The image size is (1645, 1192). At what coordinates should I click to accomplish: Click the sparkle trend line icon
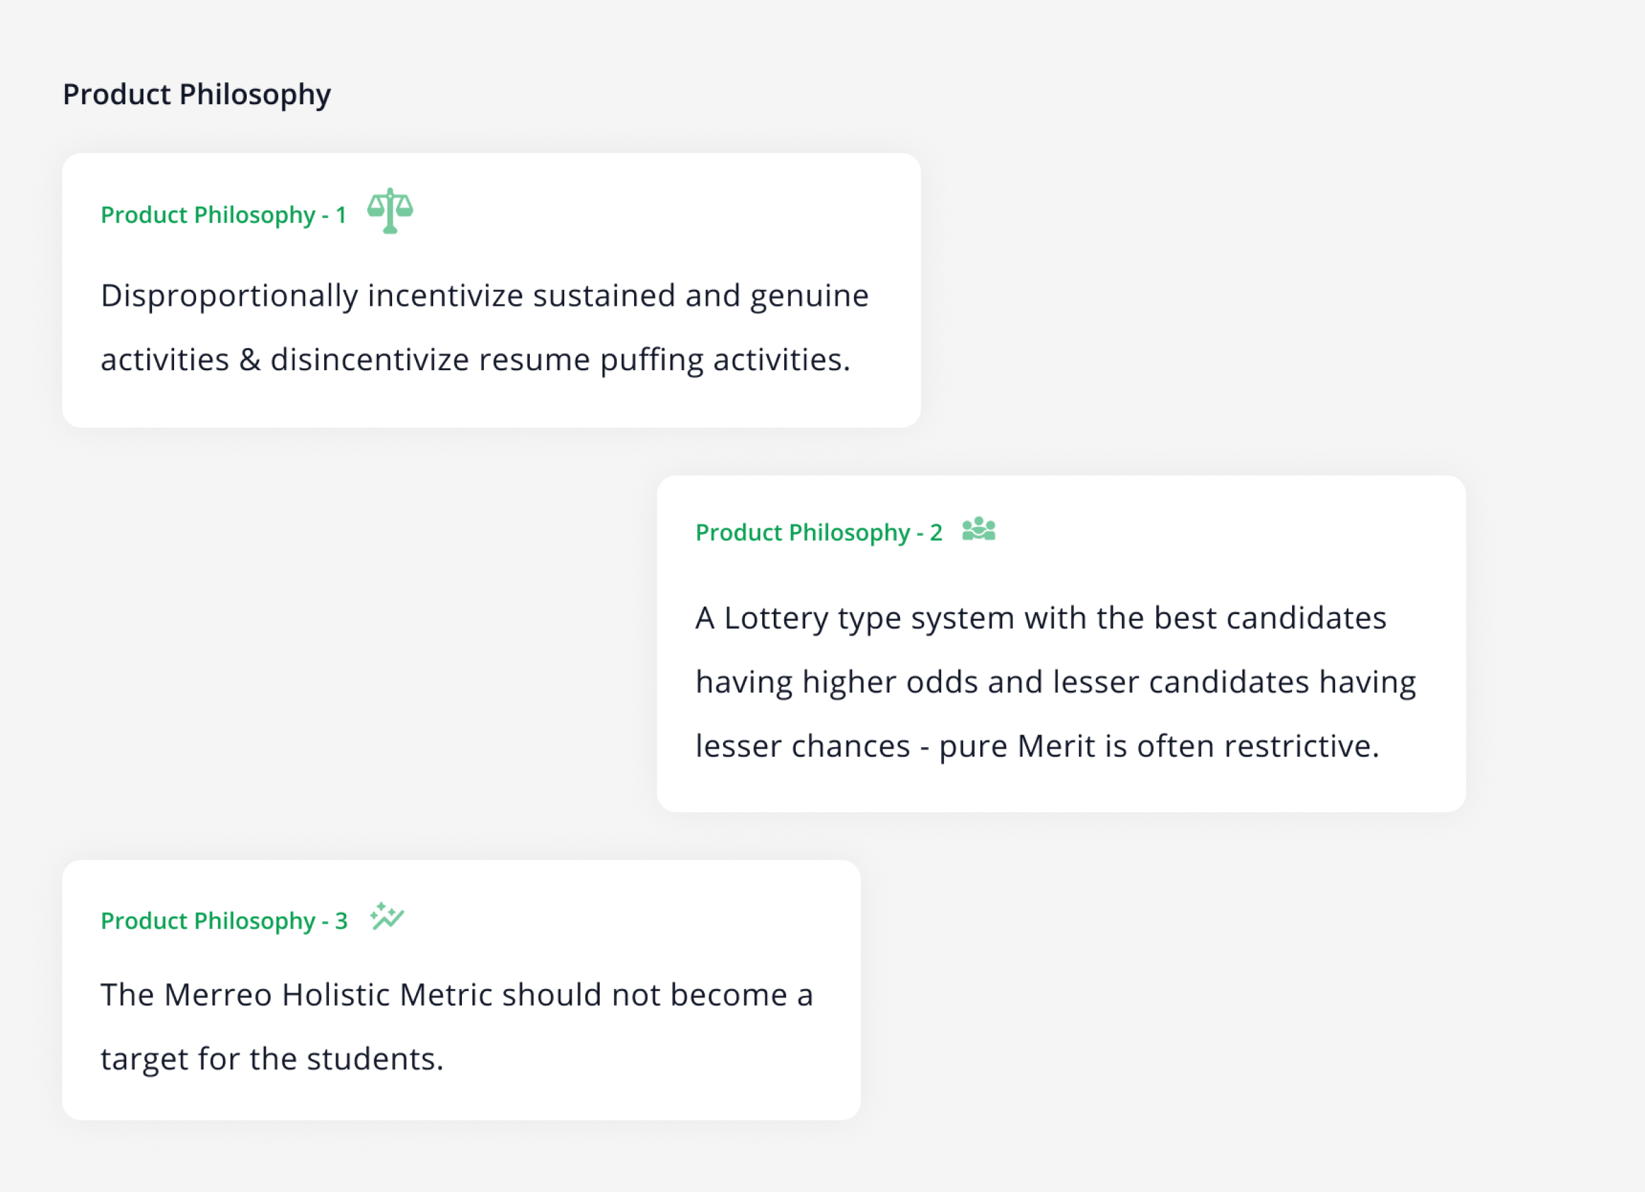pos(387,916)
